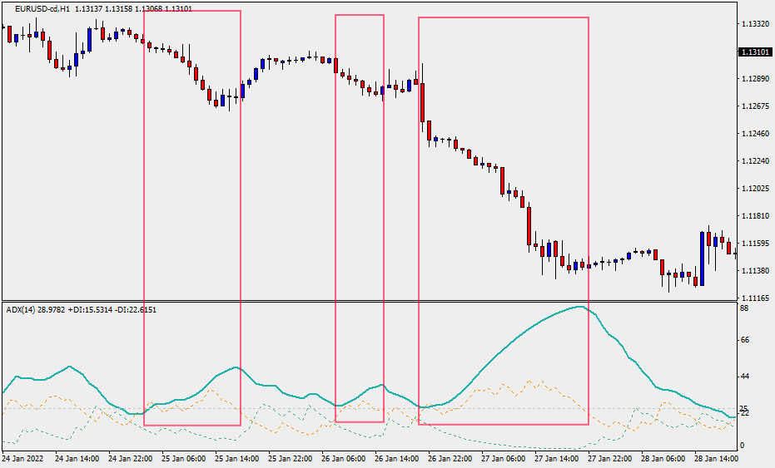Click the EURUSD-cd,H1 chart title text
The height and width of the screenshot is (468, 775).
coord(42,8)
